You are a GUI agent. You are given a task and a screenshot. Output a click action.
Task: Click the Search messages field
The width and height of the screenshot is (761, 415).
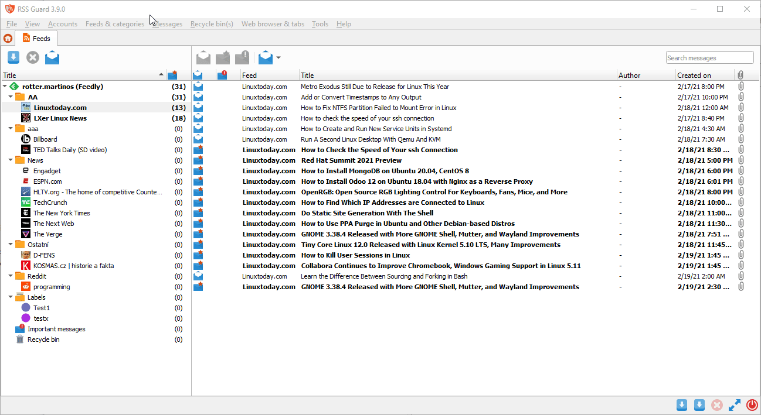[x=709, y=57]
